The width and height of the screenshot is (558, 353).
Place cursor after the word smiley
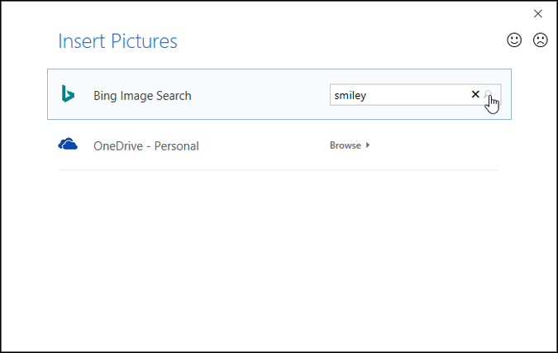coord(367,95)
